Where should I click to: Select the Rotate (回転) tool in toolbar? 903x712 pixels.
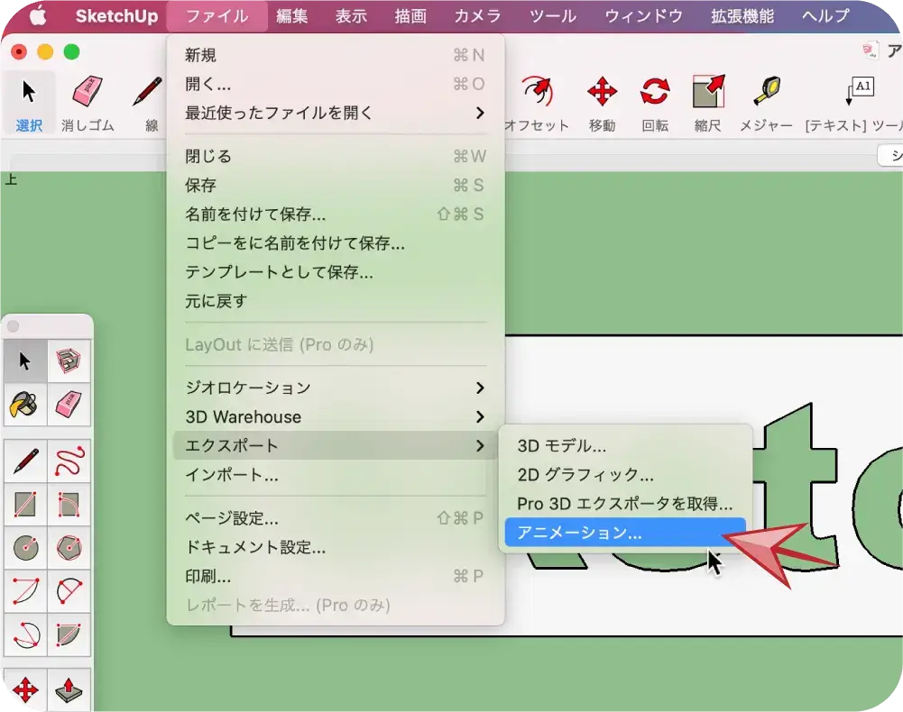(x=655, y=93)
